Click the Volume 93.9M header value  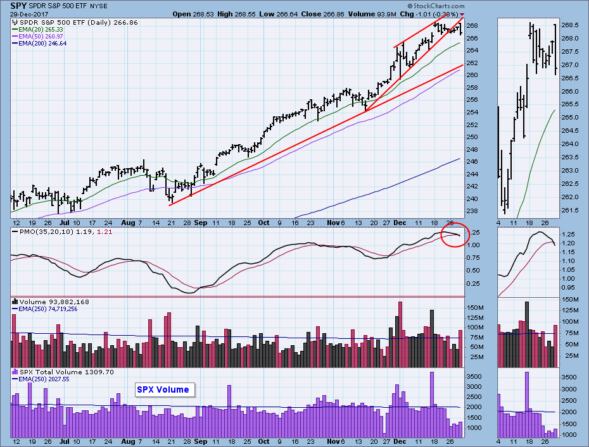tap(372, 14)
